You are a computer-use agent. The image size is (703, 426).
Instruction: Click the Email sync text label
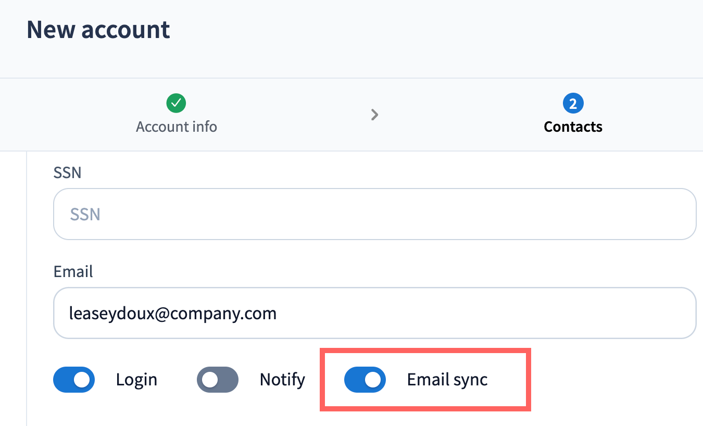point(447,380)
